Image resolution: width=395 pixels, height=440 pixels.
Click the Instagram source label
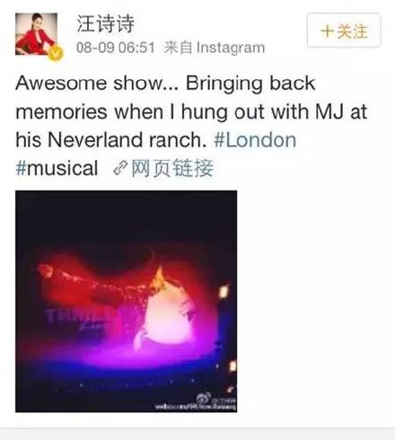coord(231,48)
